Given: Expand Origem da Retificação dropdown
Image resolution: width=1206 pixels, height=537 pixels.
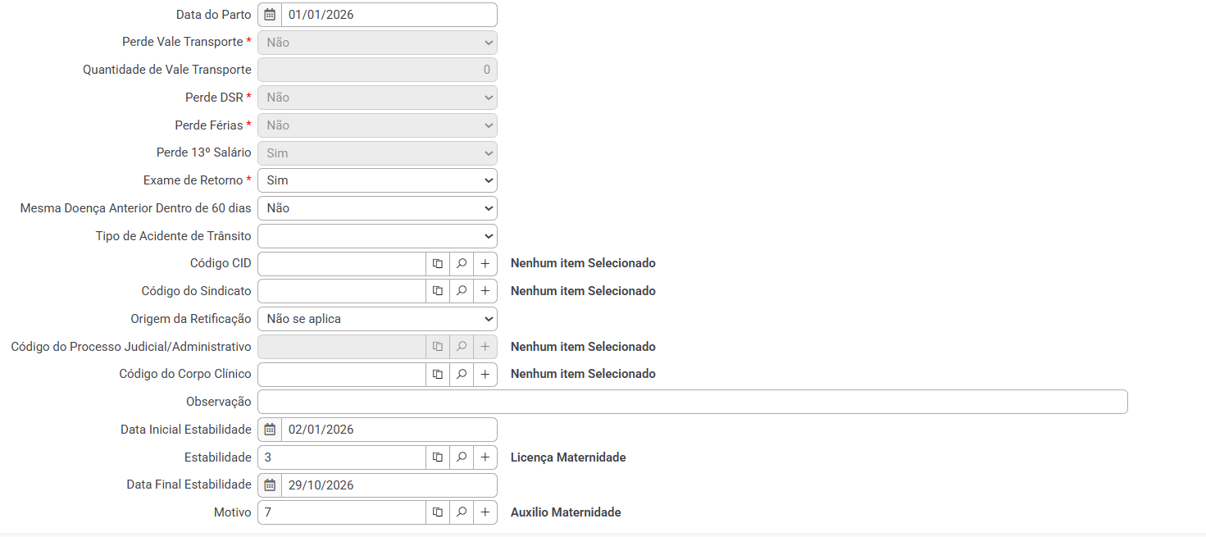Looking at the screenshot, I should tap(377, 319).
